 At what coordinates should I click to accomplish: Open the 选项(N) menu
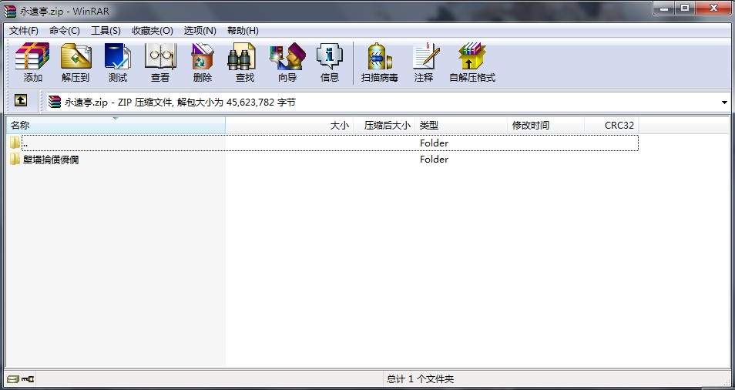(200, 31)
